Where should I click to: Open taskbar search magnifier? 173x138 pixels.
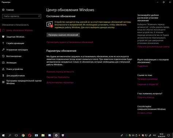pos(10,135)
